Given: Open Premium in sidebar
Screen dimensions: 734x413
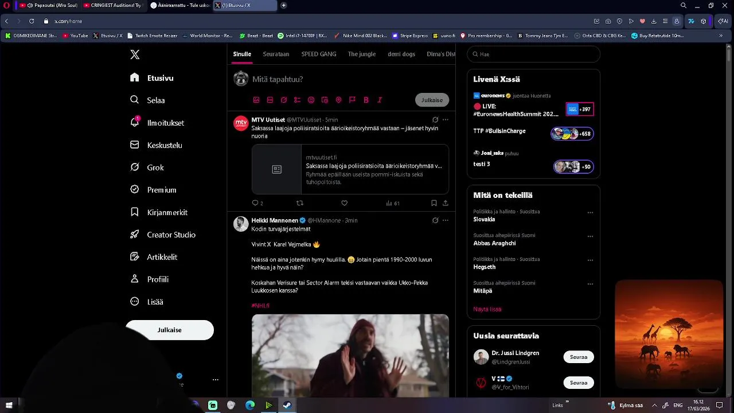Looking at the screenshot, I should point(153,190).
